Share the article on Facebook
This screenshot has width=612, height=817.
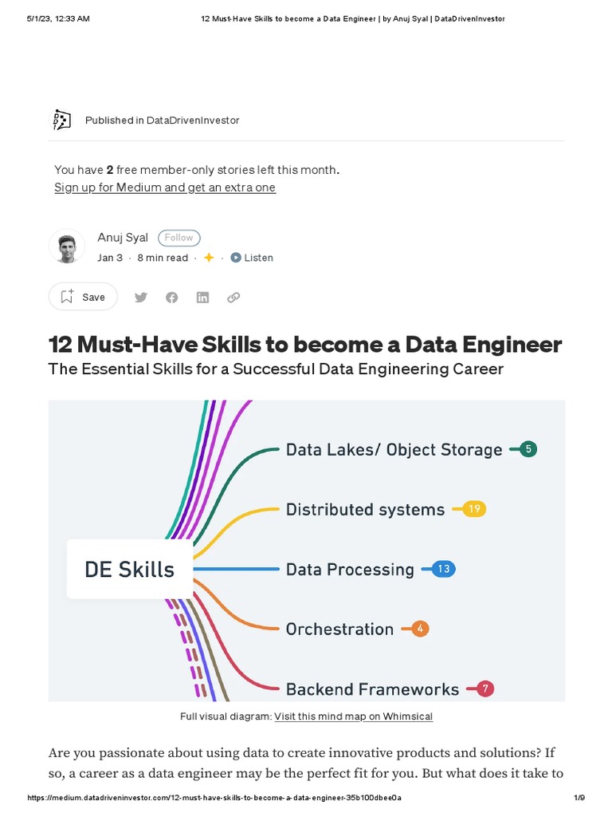click(172, 298)
